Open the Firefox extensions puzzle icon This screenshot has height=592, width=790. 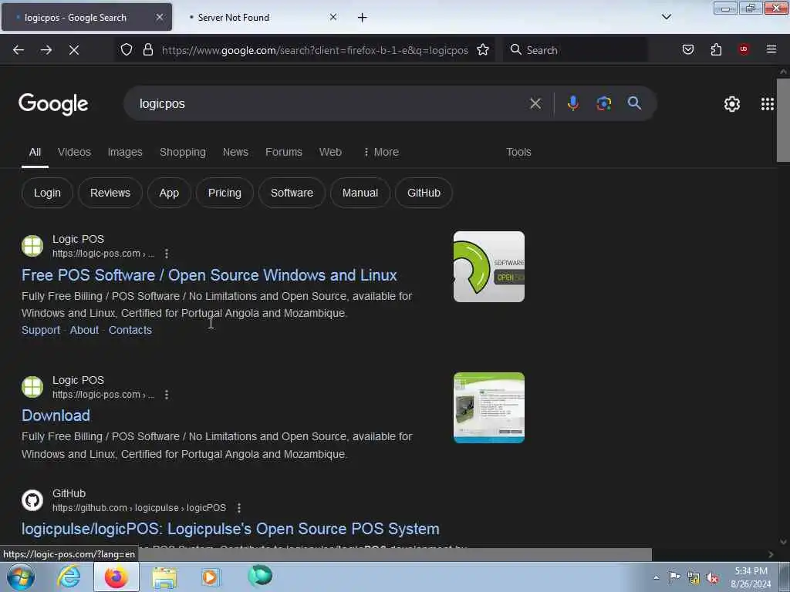[x=716, y=49]
